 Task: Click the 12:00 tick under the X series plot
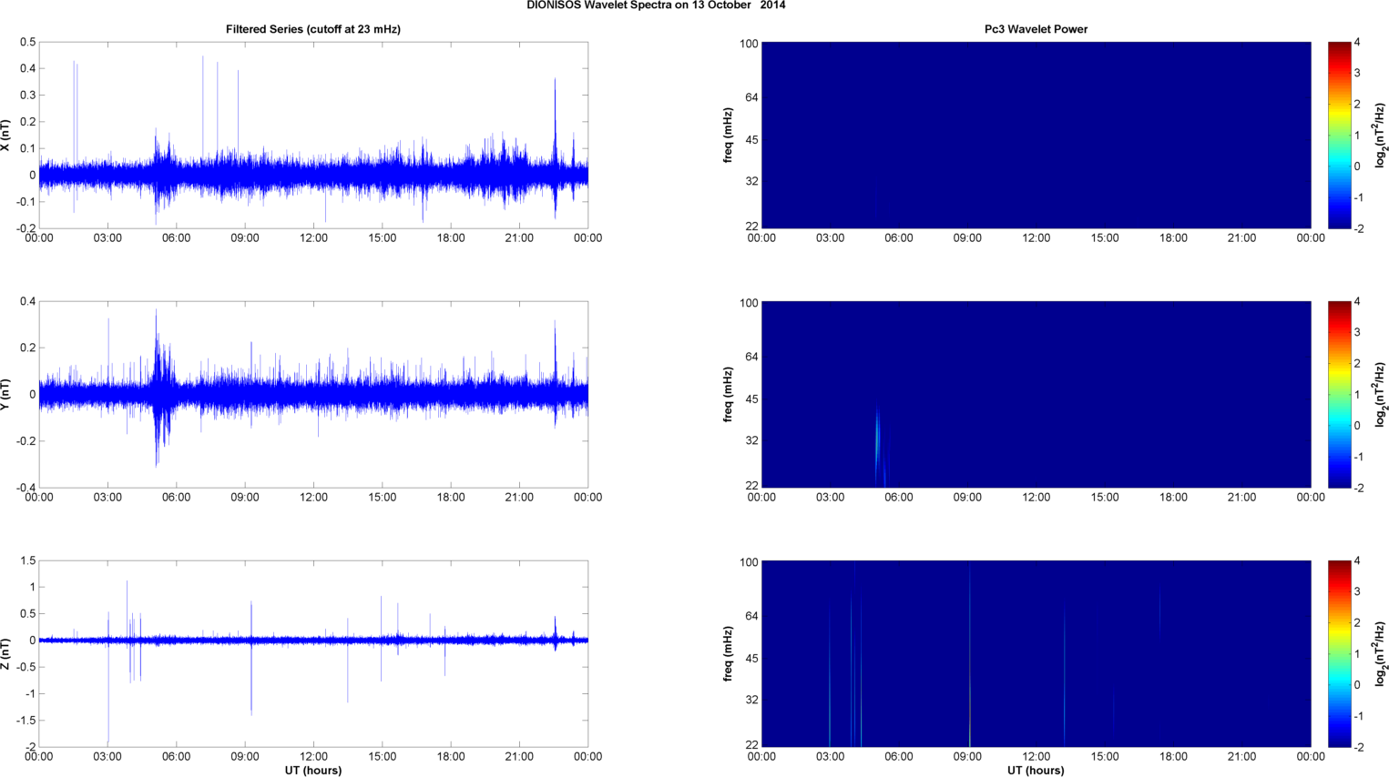click(313, 238)
